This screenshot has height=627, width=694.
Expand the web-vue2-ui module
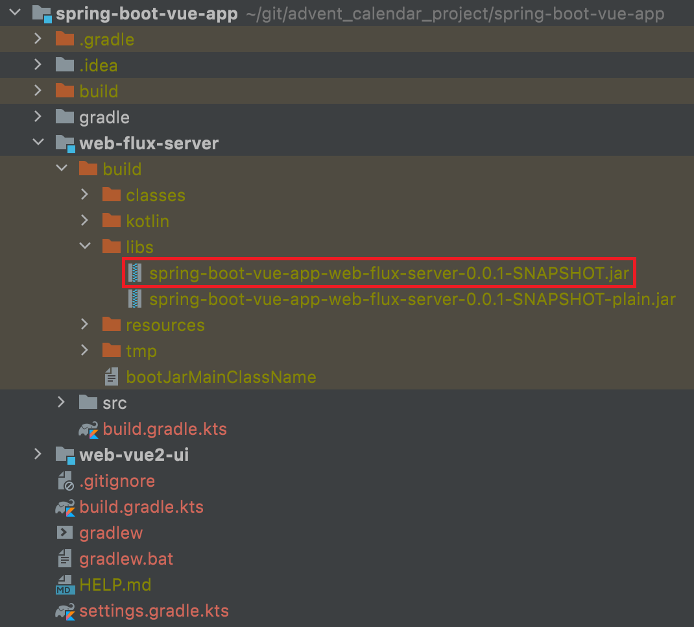point(38,454)
